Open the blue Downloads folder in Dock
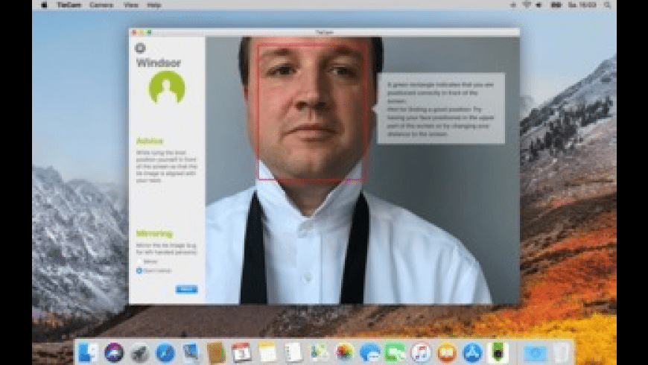This screenshot has width=648, height=365. pyautogui.click(x=536, y=353)
